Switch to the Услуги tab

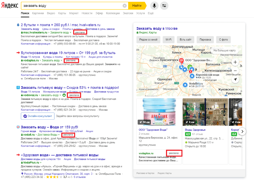point(140,13)
